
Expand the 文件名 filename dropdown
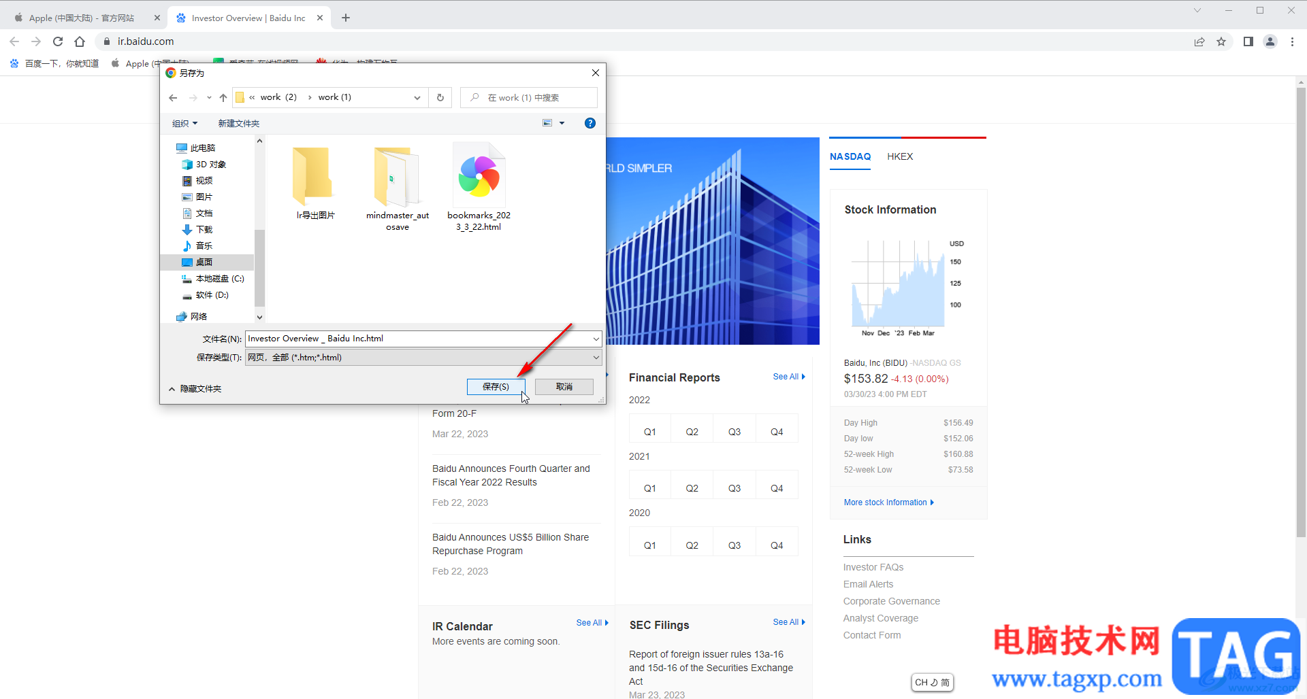point(596,339)
